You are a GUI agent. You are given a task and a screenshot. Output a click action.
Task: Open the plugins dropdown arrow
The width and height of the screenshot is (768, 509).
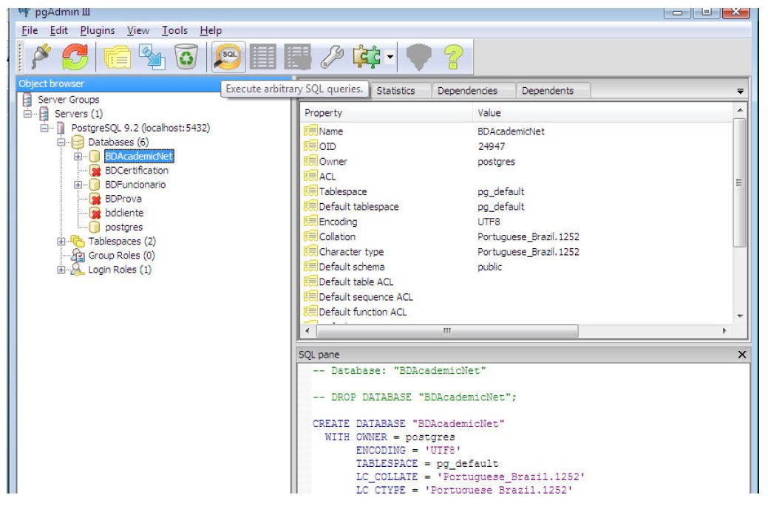(x=390, y=57)
